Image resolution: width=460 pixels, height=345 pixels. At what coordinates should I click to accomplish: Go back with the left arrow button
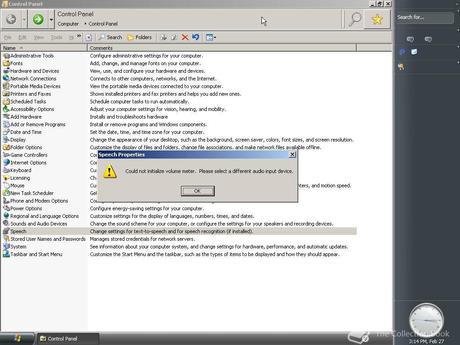pos(11,19)
